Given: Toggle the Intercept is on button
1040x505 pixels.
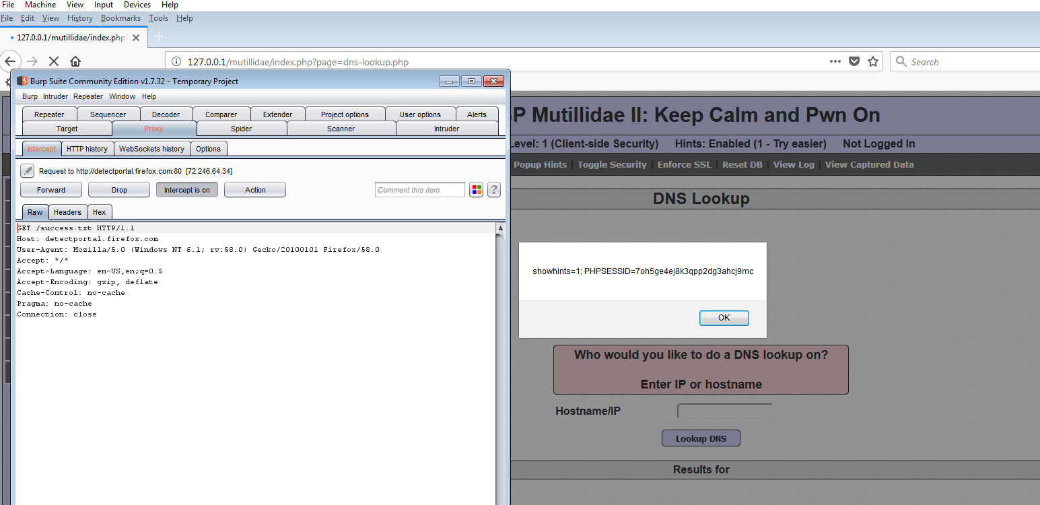Looking at the screenshot, I should pos(187,190).
